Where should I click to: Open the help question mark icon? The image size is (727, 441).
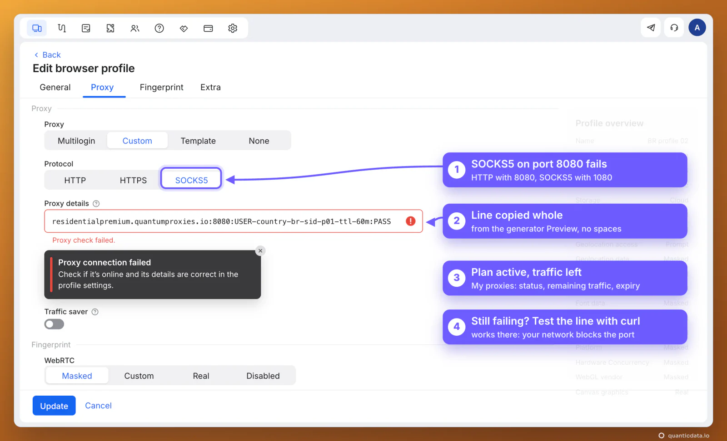[x=159, y=28]
